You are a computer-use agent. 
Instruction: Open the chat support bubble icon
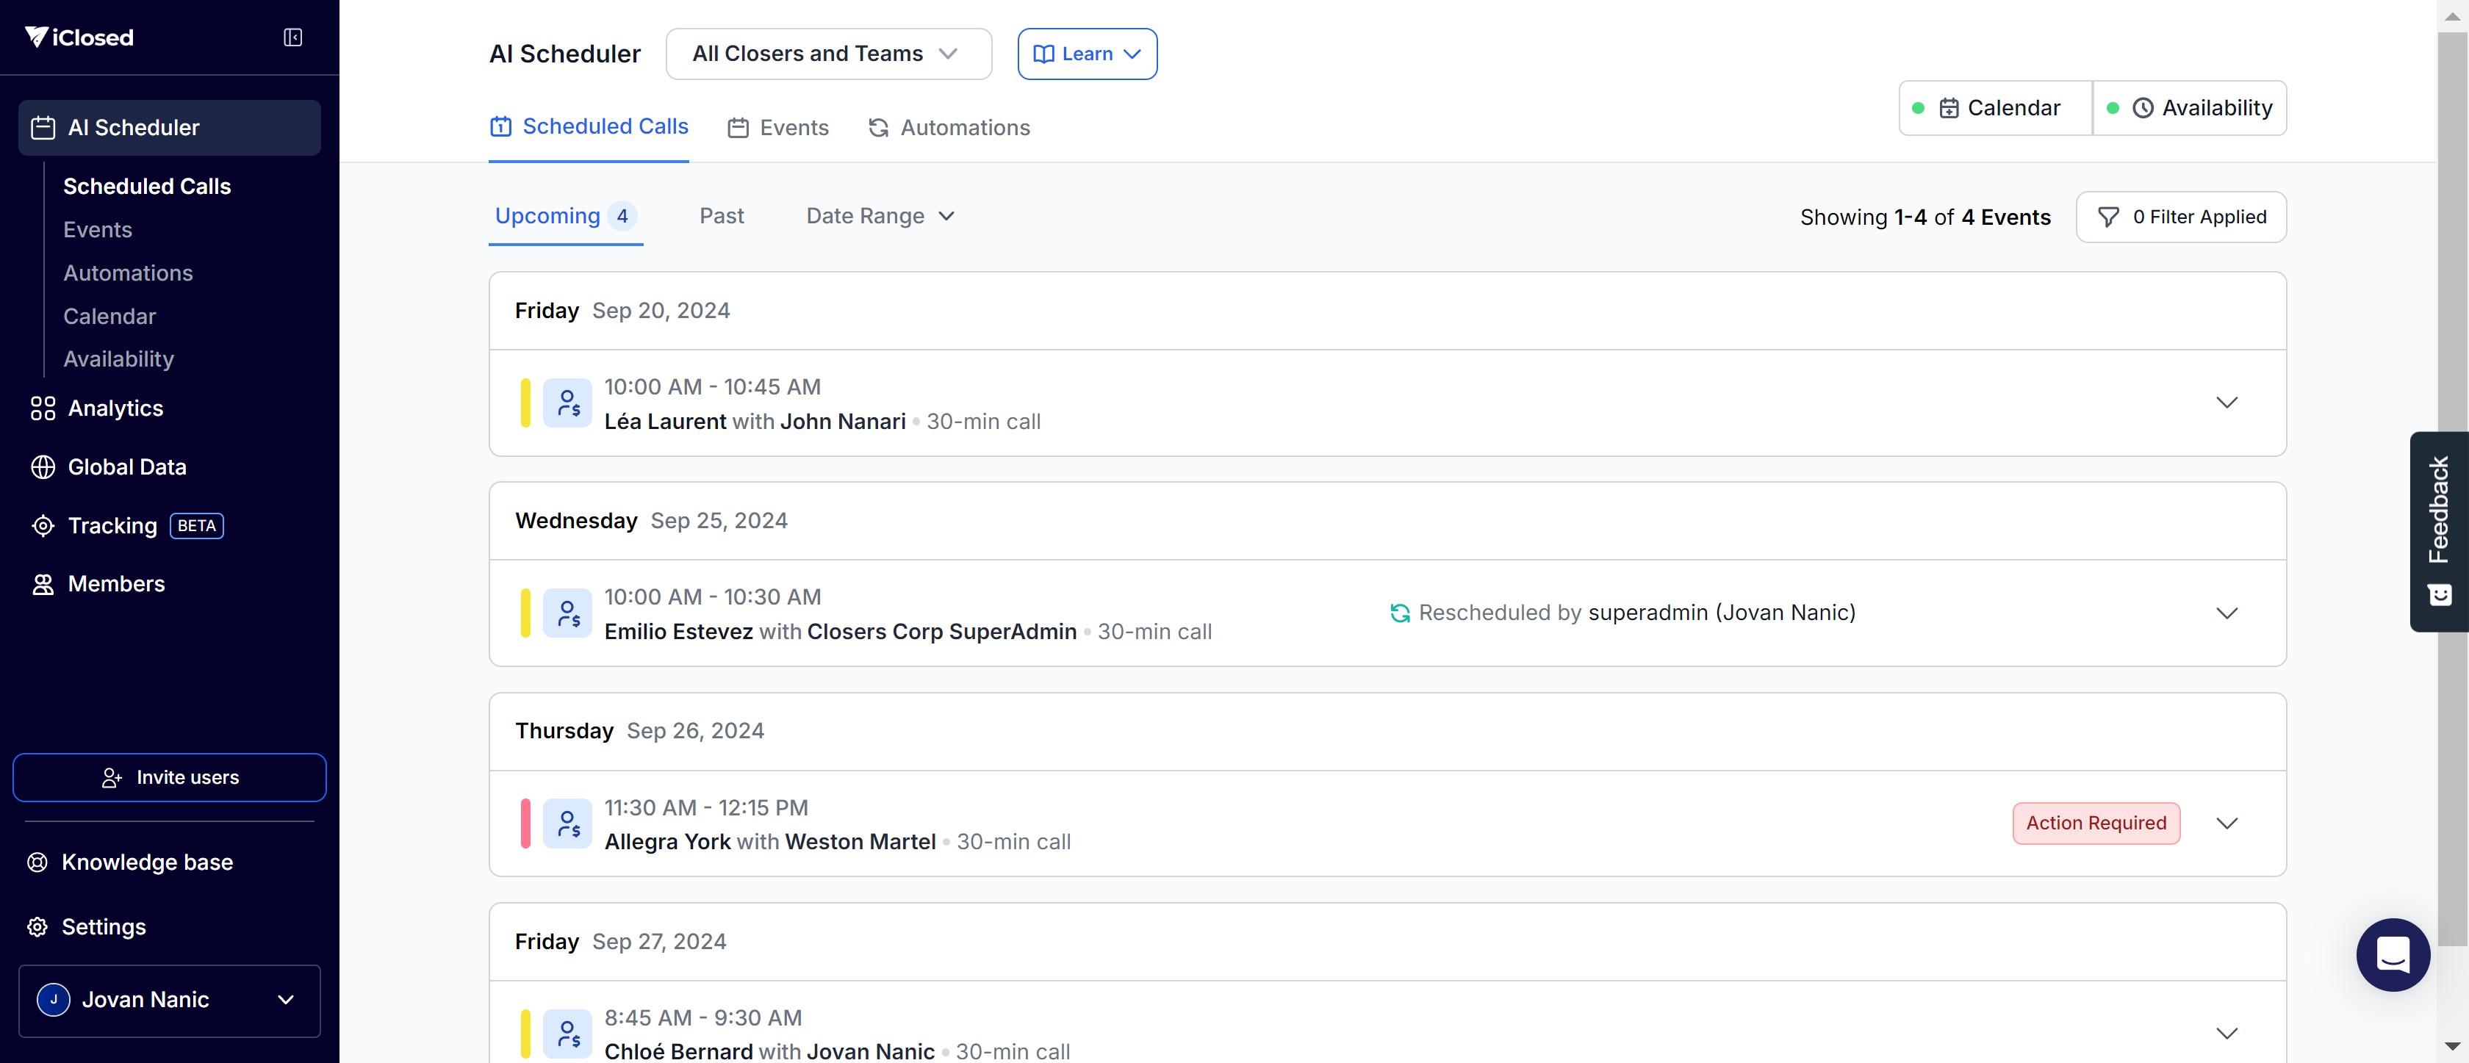pyautogui.click(x=2393, y=954)
